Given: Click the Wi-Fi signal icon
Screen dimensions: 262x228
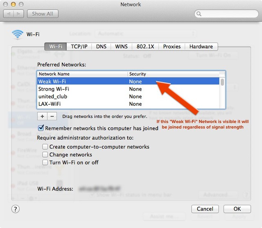Looking at the screenshot, I should coord(18,35).
